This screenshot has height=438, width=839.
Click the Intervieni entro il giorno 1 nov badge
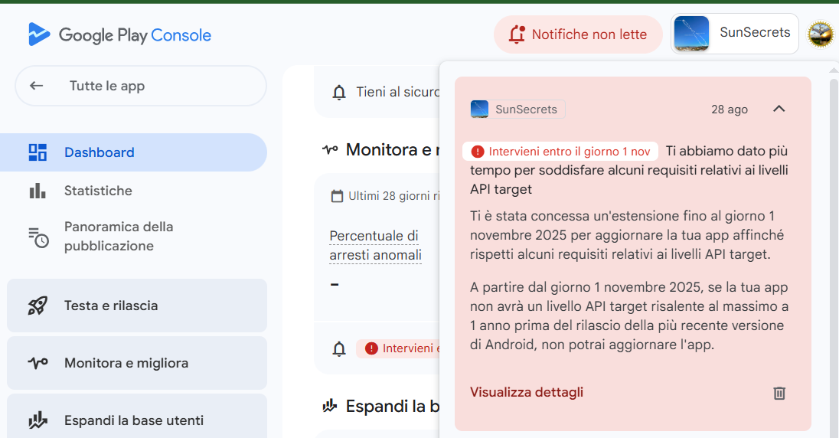[x=560, y=151]
